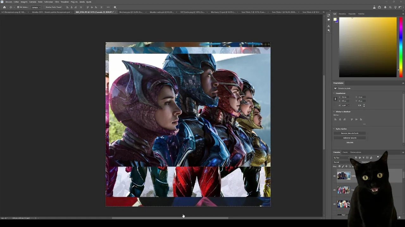405x227 pixels.
Task: Open the Comments panel icon
Action: pyautogui.click(x=329, y=20)
